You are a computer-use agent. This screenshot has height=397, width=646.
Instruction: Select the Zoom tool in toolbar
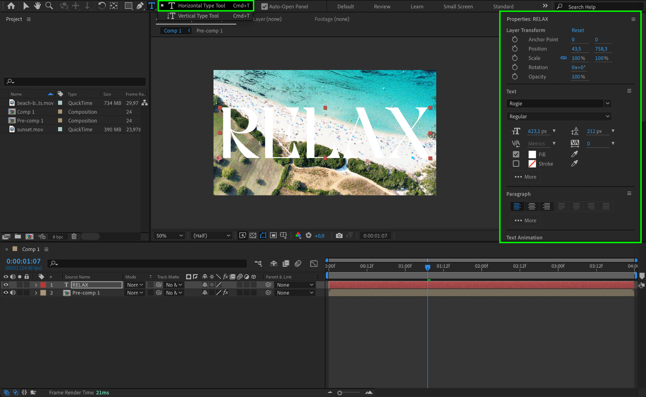point(49,6)
